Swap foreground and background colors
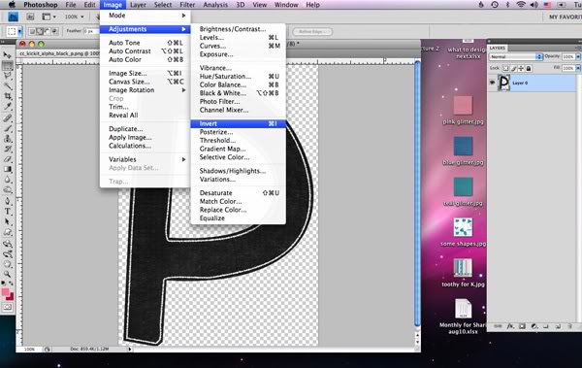 tap(11, 284)
